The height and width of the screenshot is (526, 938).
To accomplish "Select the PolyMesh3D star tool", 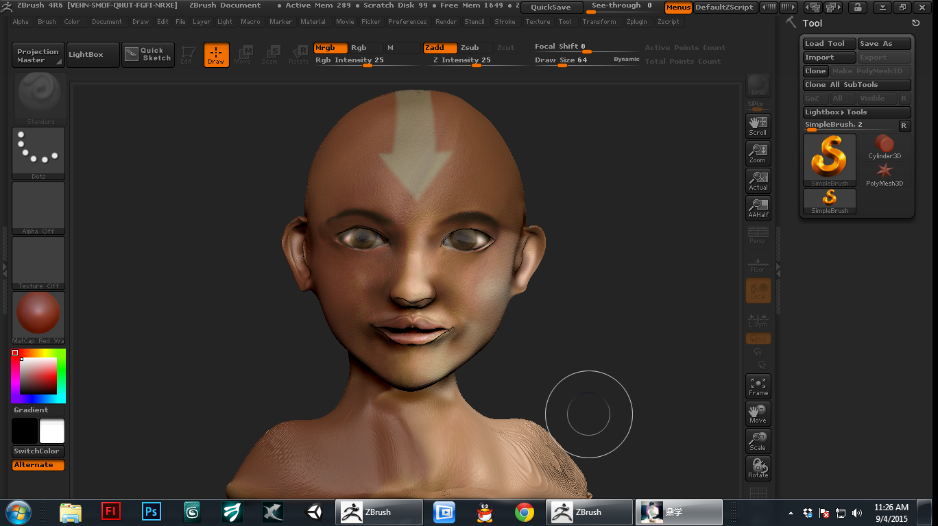I will point(885,174).
